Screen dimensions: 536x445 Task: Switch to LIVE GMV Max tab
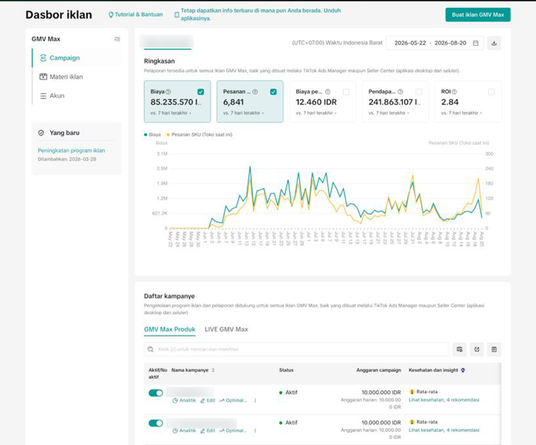pos(226,329)
